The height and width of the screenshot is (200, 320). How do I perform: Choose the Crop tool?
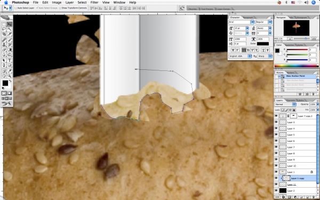coord(4,34)
